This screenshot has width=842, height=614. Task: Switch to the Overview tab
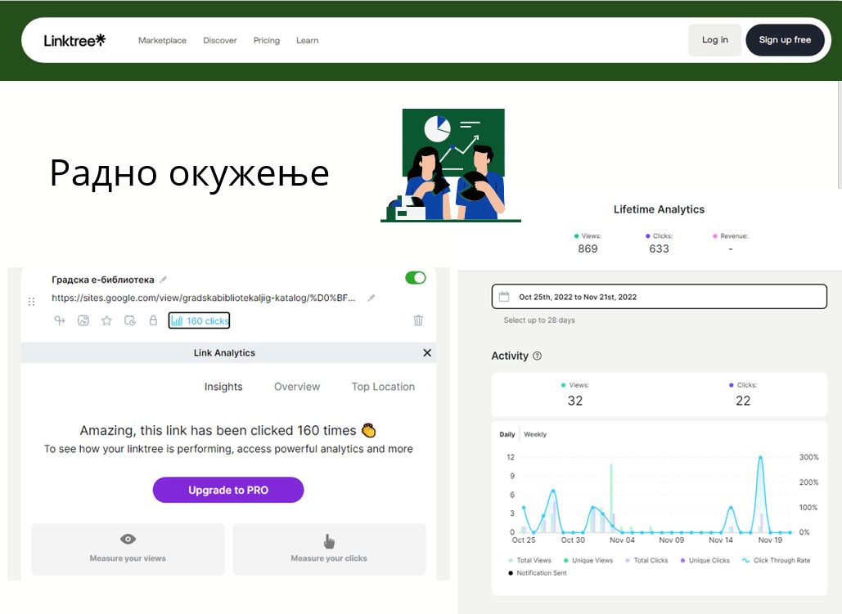(297, 387)
